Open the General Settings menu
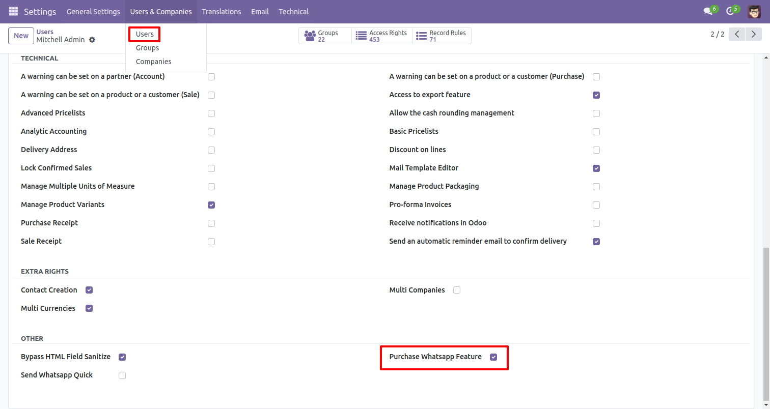 [x=93, y=11]
